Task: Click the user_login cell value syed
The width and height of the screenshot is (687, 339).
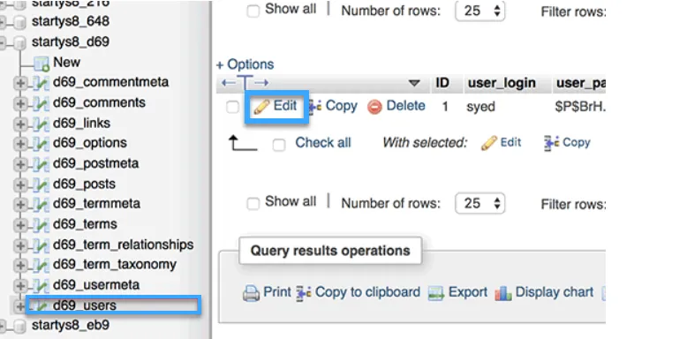Action: click(x=480, y=107)
